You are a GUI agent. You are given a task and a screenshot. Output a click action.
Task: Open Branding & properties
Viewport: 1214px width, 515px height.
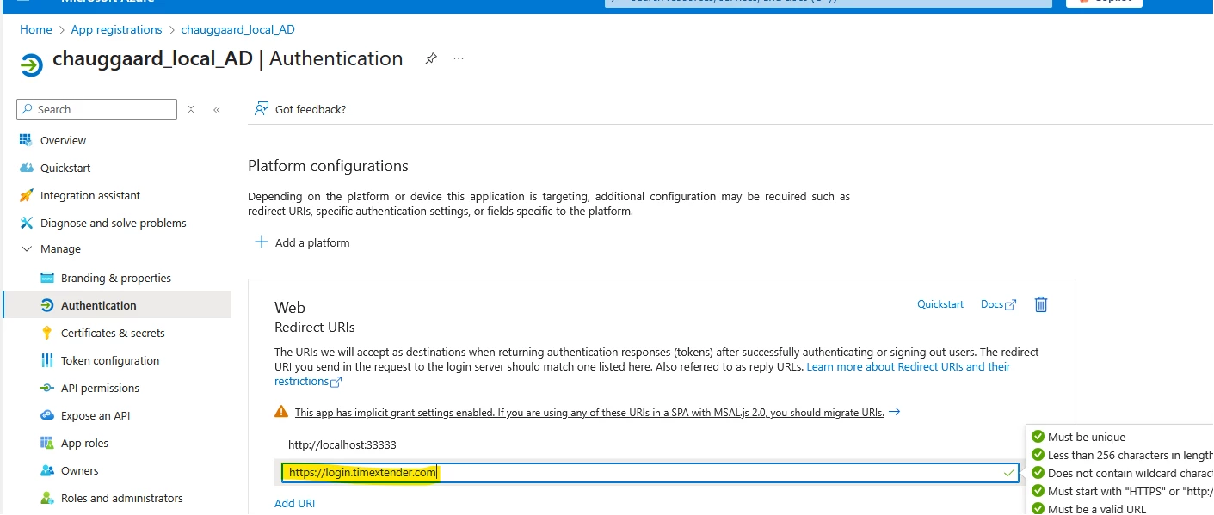[116, 278]
